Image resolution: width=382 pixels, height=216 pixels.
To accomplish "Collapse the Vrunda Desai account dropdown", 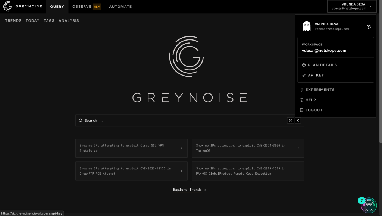I will click(x=352, y=6).
